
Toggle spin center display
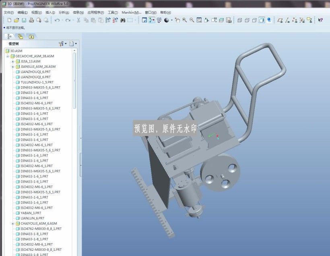(152, 20)
